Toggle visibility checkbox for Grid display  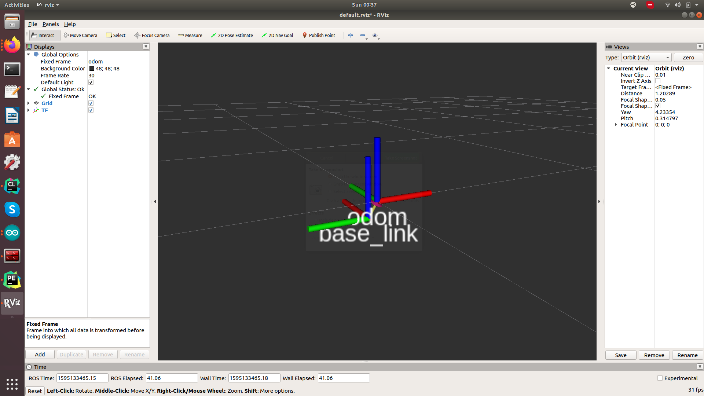pyautogui.click(x=91, y=103)
